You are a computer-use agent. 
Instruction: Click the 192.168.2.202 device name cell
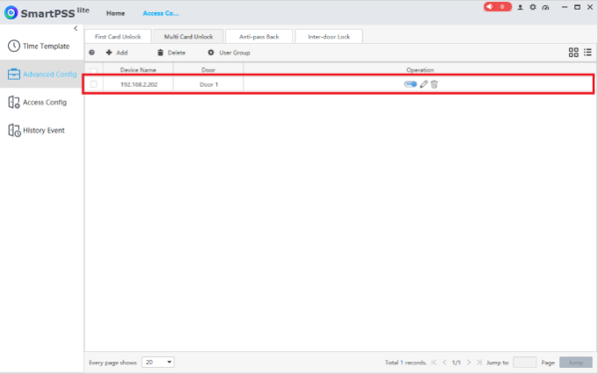point(139,84)
